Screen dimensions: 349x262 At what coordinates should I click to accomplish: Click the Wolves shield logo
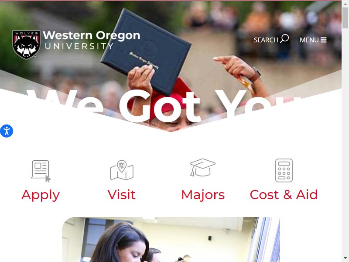[26, 45]
